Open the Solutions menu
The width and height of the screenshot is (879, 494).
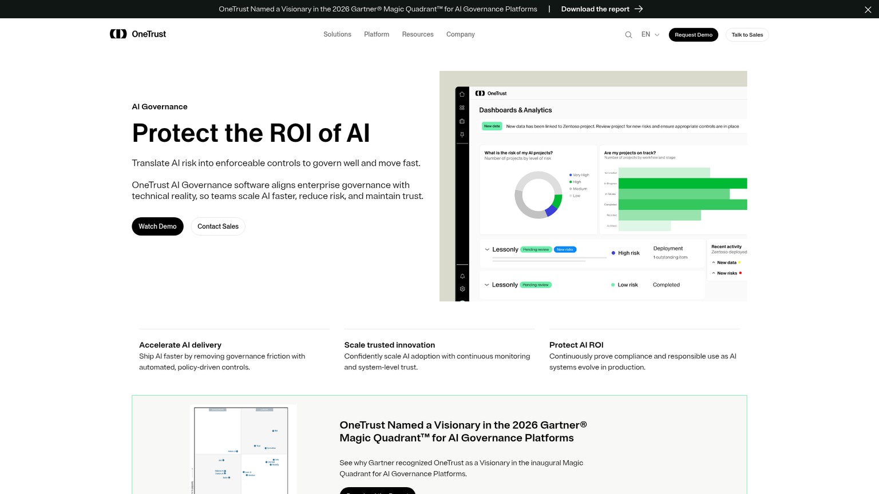coord(337,34)
